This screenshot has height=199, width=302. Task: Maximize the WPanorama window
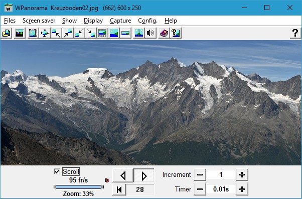(267, 8)
